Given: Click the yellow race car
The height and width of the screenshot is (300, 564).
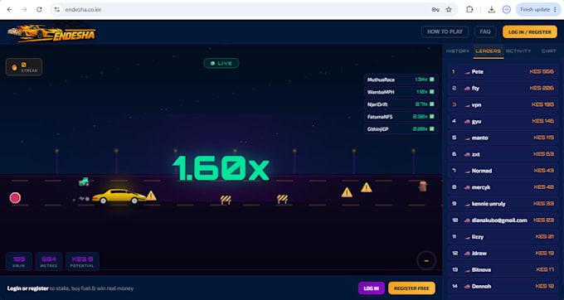Looking at the screenshot, I should (x=119, y=196).
